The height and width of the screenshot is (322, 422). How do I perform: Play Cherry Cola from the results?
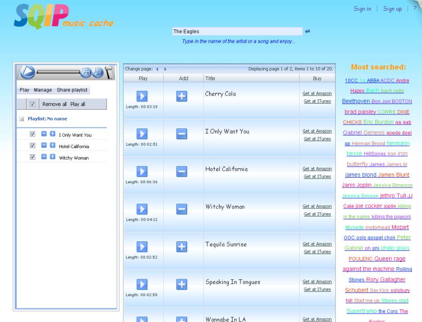point(142,96)
